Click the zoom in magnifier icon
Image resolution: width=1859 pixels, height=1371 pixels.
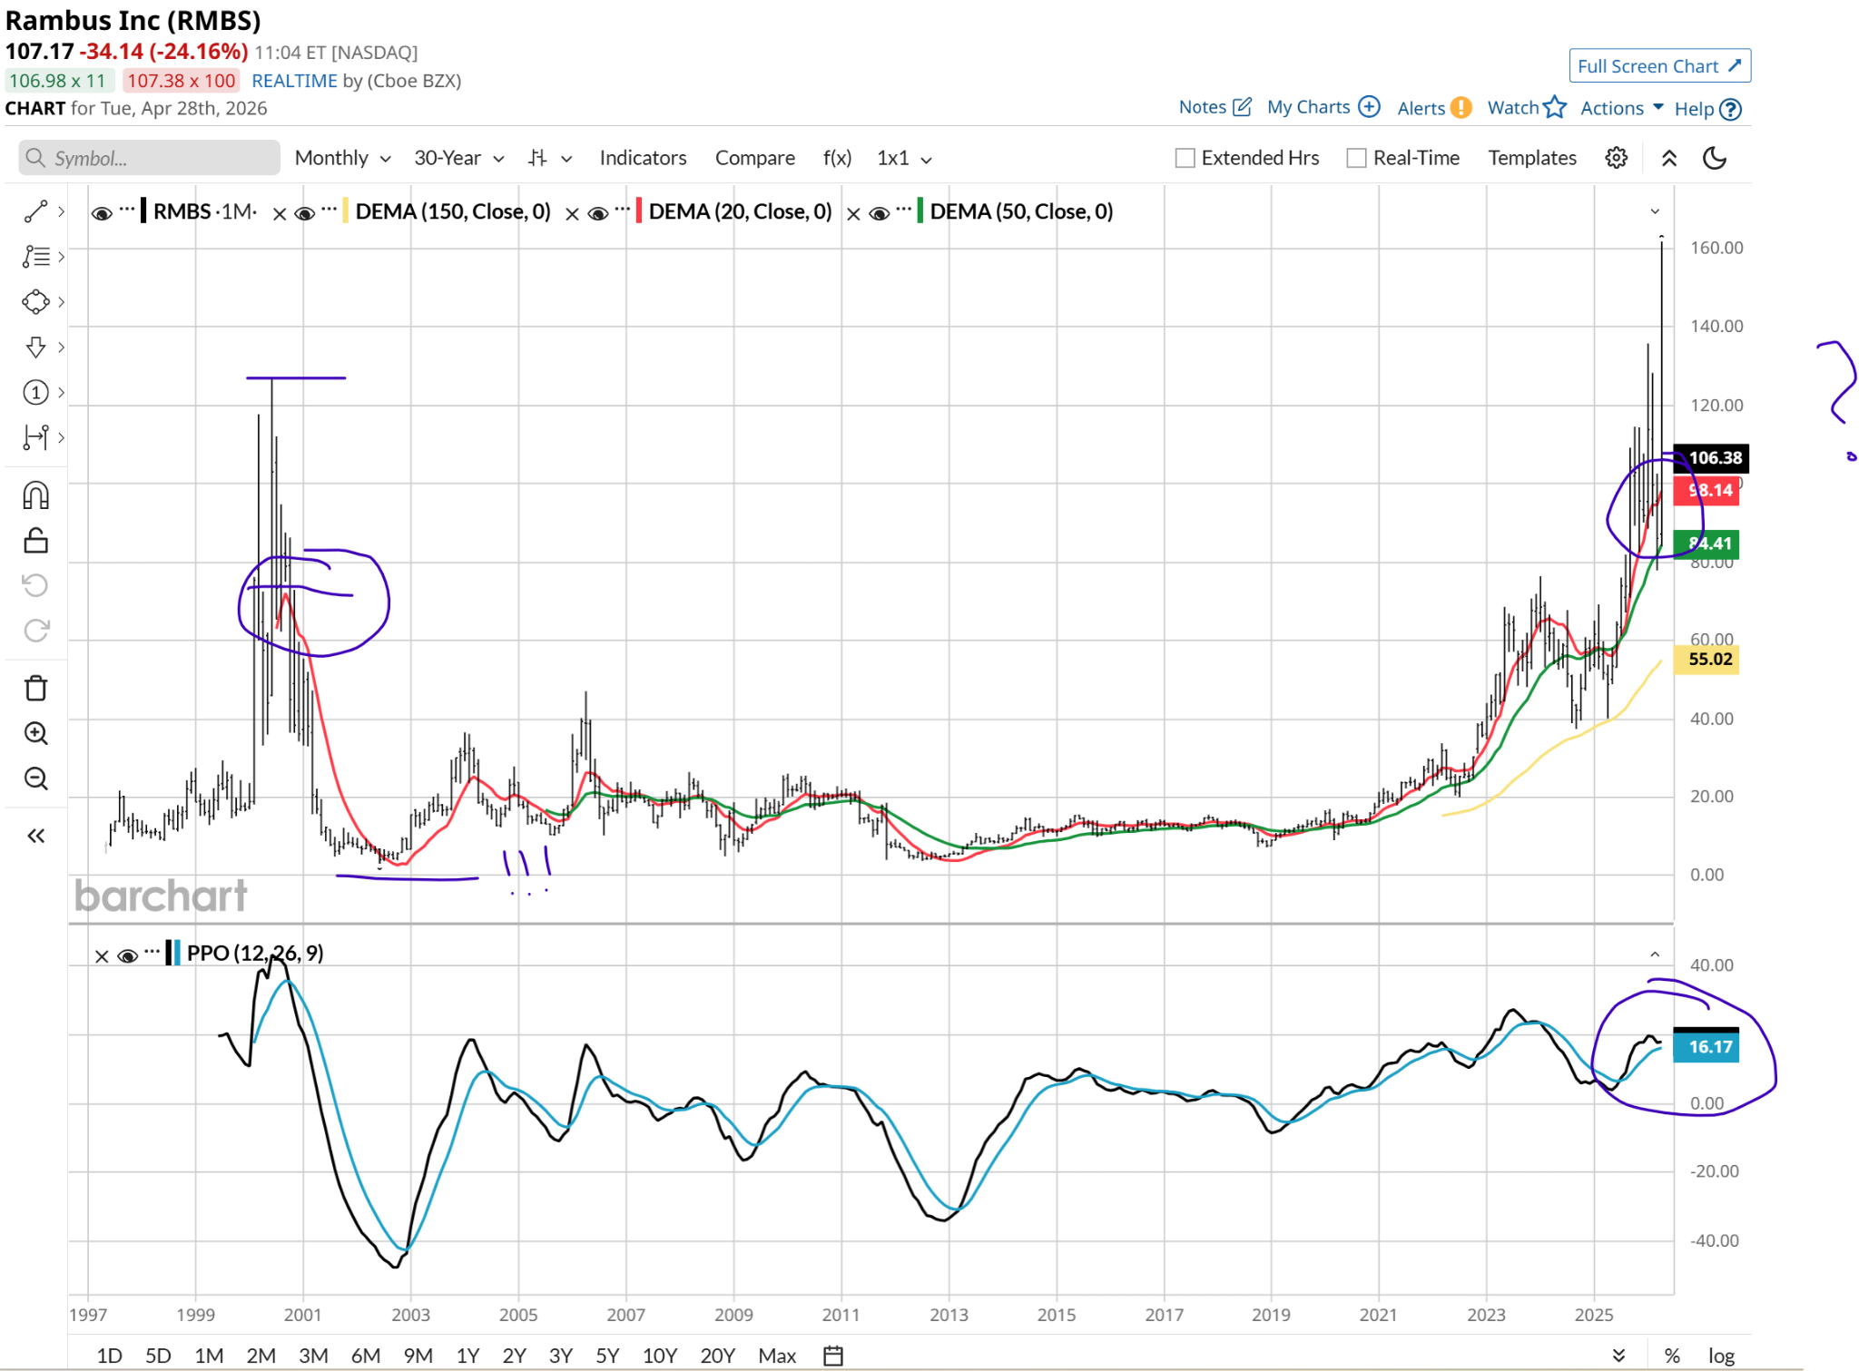[35, 733]
